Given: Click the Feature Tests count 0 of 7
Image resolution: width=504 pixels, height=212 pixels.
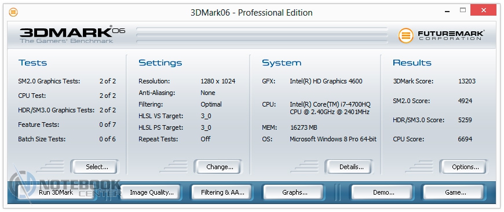Looking at the screenshot, I should click(x=108, y=125).
